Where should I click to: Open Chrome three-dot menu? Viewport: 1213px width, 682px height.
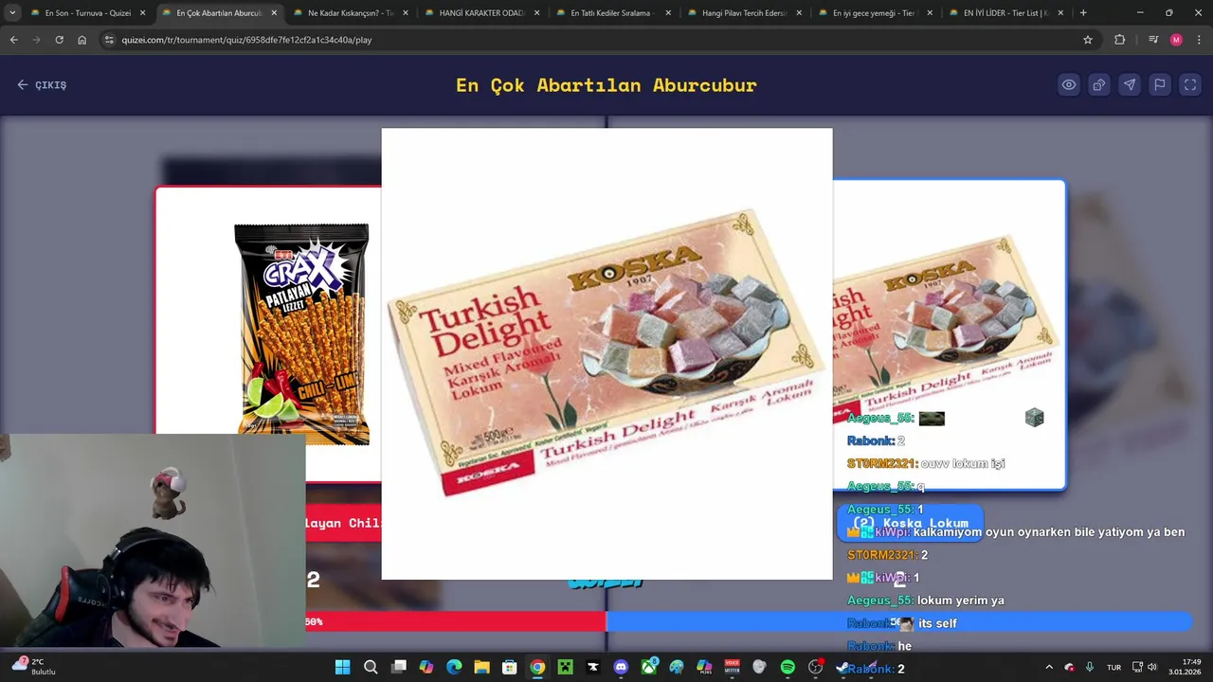1199,40
